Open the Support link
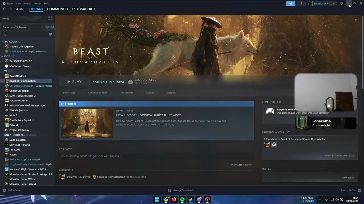Screen dimensions: 364x204 (x=171, y=93)
